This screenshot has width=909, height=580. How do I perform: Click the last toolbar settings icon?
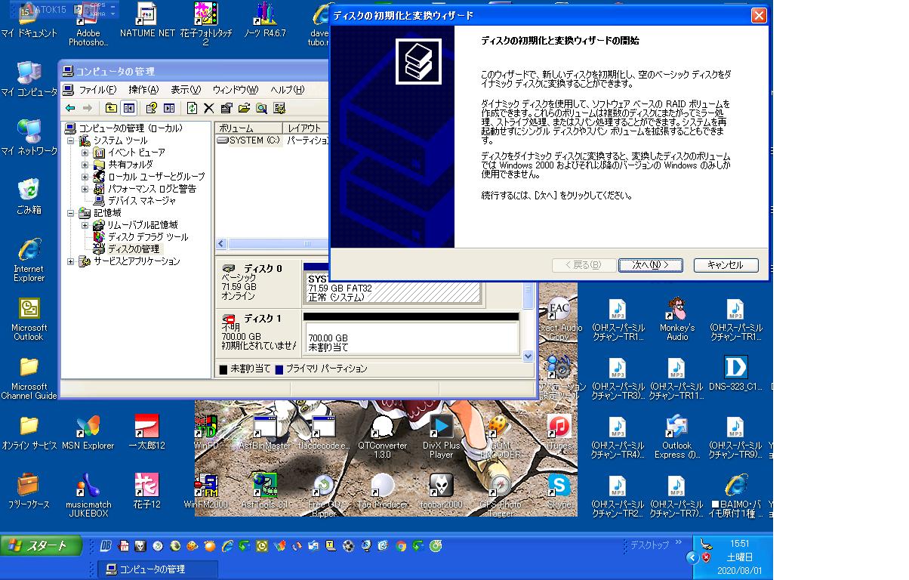(x=279, y=108)
